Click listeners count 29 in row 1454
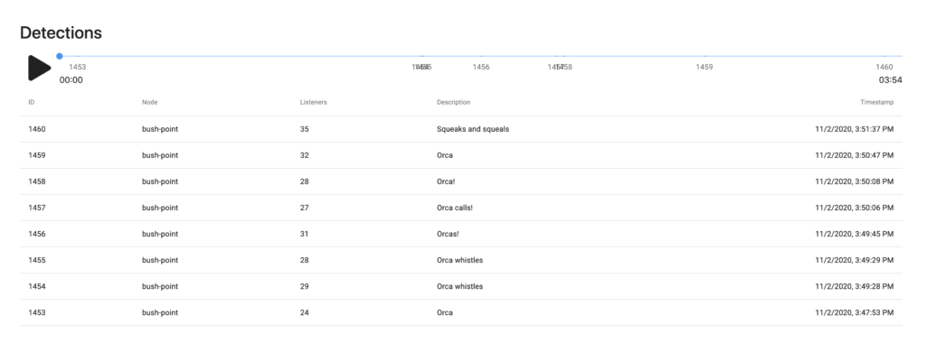The width and height of the screenshot is (926, 343). (304, 286)
